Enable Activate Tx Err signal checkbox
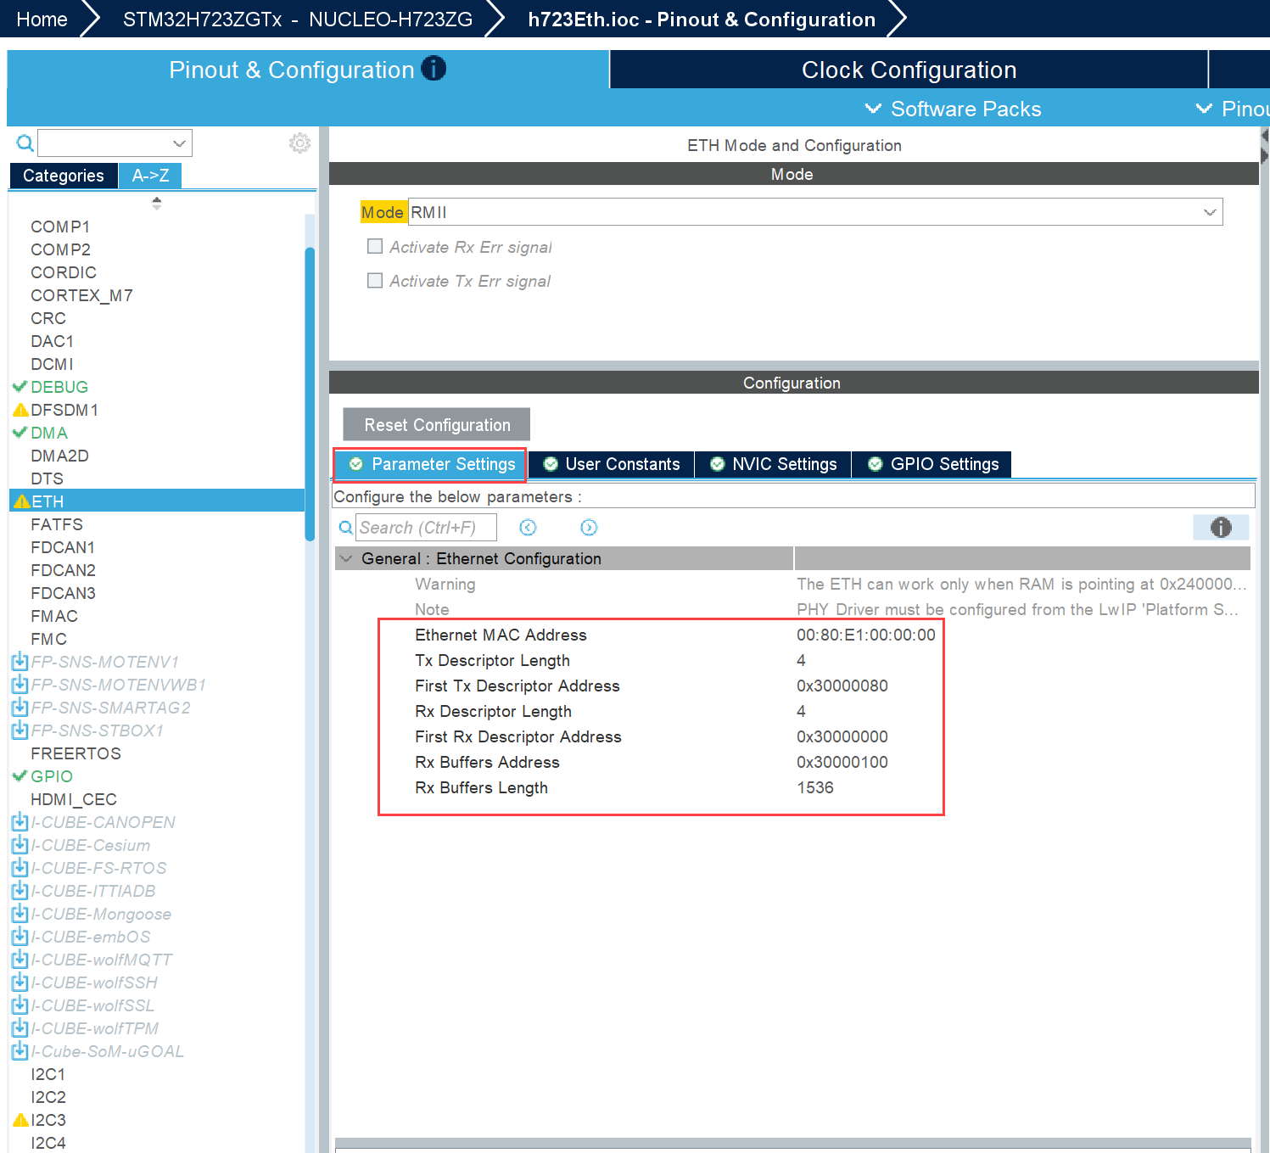Screen dimensions: 1270x1153 pyautogui.click(x=375, y=281)
